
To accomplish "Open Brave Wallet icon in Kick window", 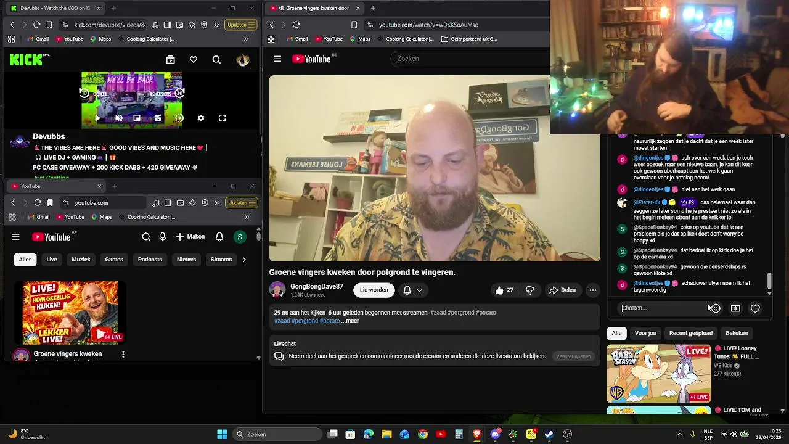I will pyautogui.click(x=179, y=25).
